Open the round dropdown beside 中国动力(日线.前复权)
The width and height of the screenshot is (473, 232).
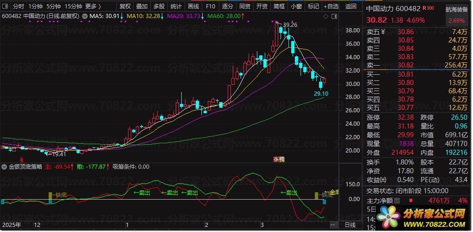(x=85, y=16)
